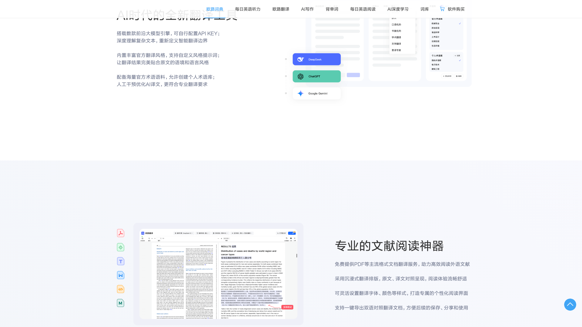Click the ChatGPT knot logo

click(x=300, y=76)
